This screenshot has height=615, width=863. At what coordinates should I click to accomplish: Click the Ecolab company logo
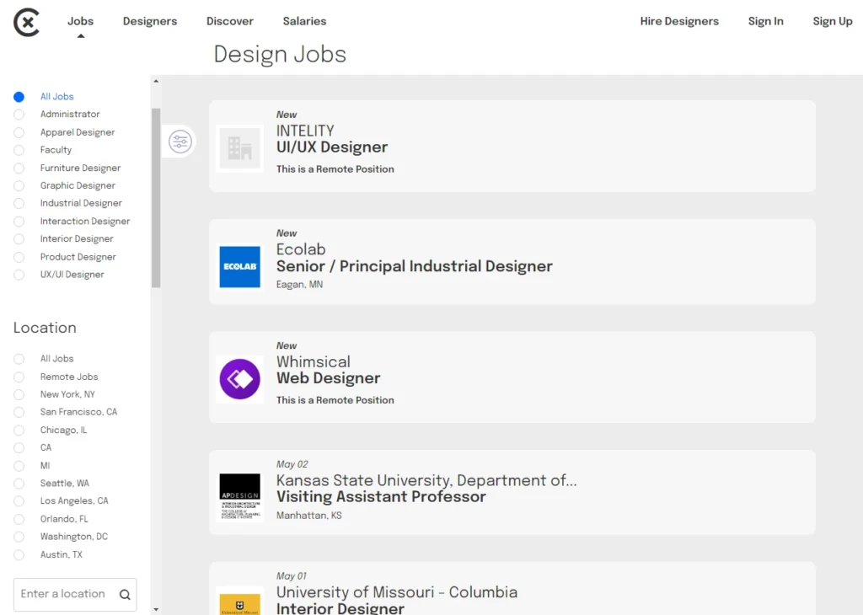point(240,267)
